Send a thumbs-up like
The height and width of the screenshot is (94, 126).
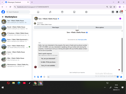121,77
